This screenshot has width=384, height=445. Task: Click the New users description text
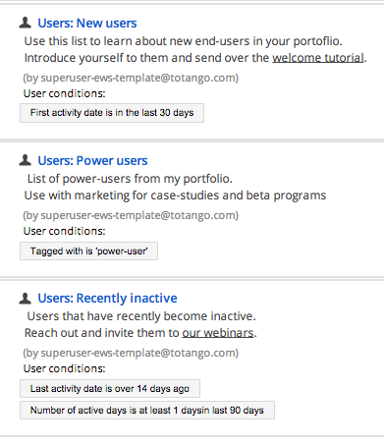pos(195,49)
